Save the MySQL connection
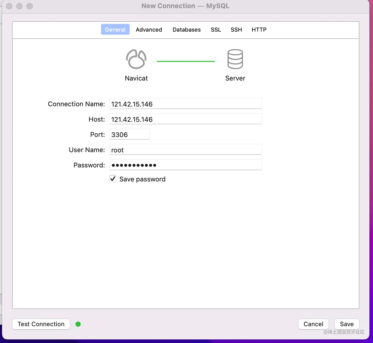The image size is (373, 343). 347,324
